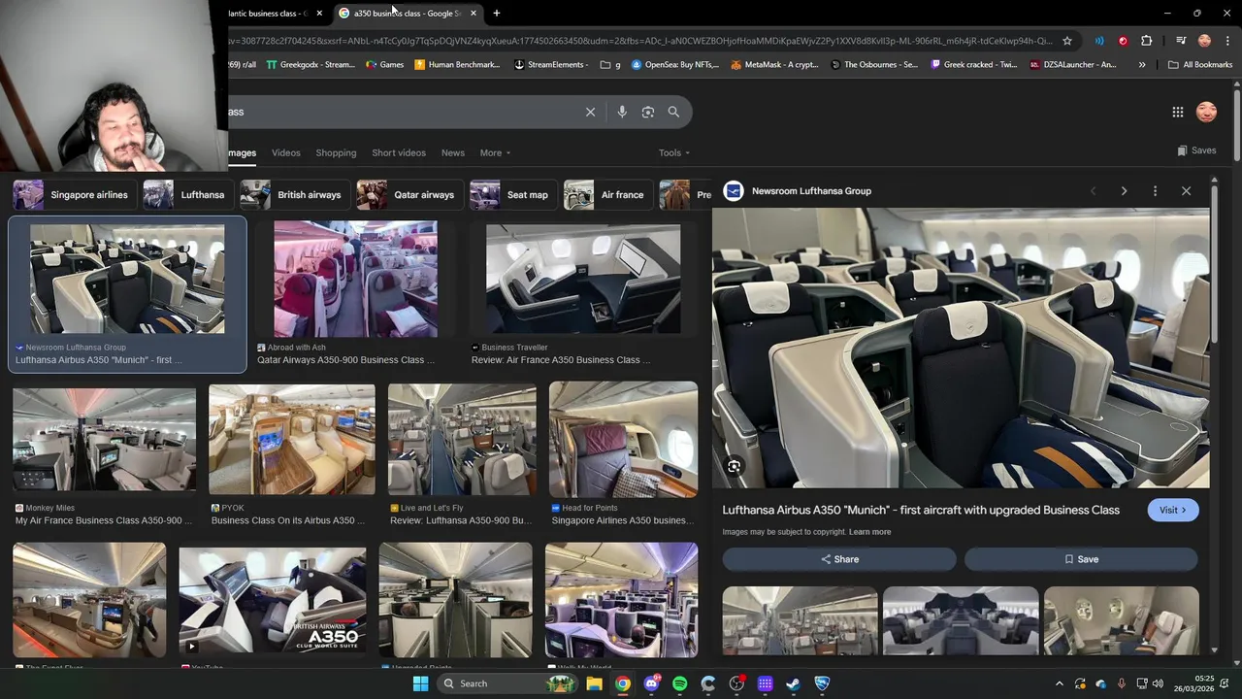
Task: Click the blue sound-wave extension icon
Action: pos(1099,41)
